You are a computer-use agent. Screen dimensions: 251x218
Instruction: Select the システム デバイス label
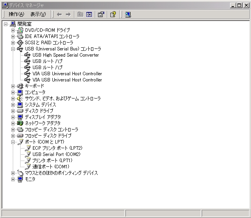41,105
